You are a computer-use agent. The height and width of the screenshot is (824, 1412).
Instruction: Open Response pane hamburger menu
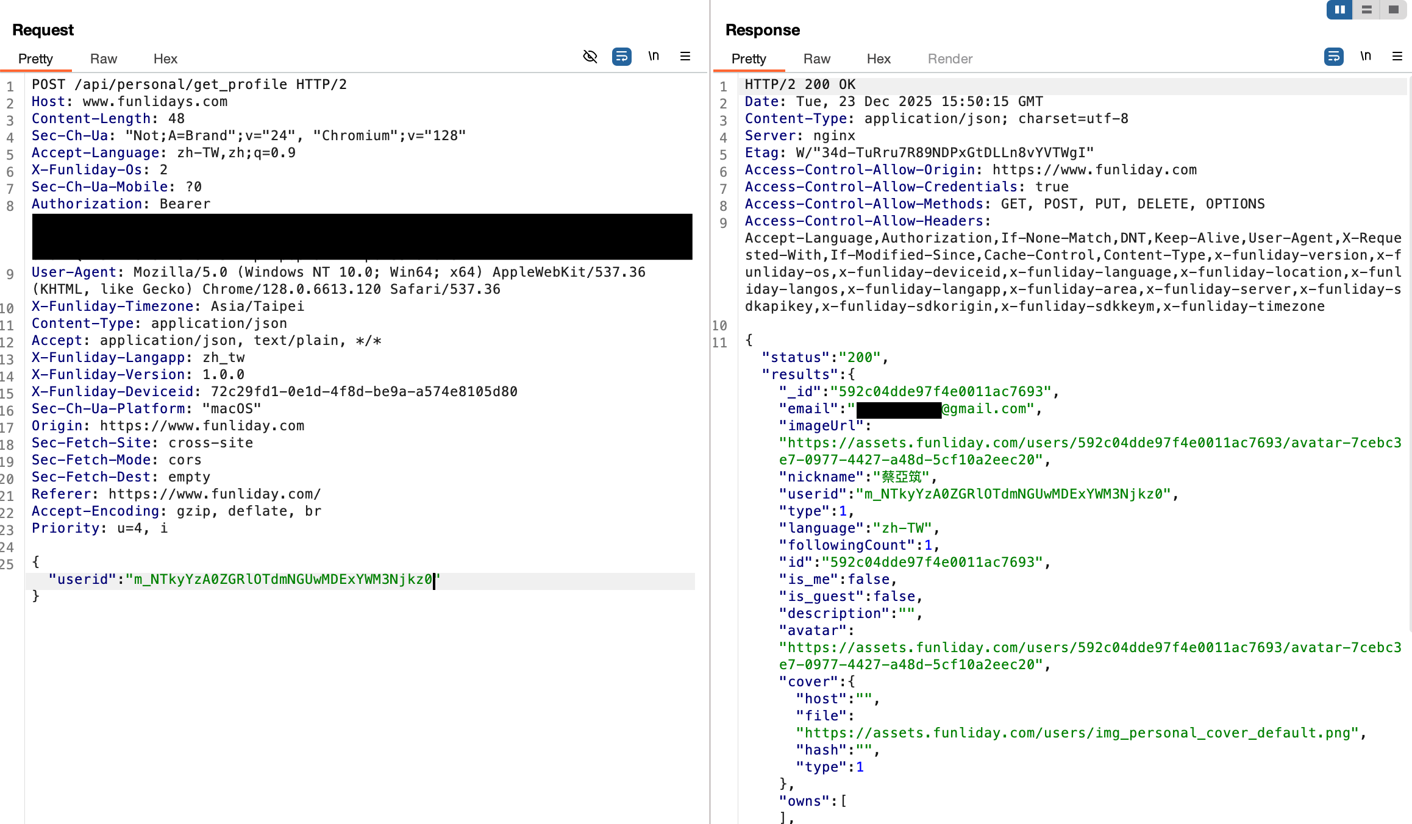tap(1397, 56)
